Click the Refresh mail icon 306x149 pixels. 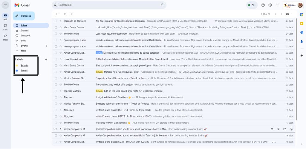(65, 14)
